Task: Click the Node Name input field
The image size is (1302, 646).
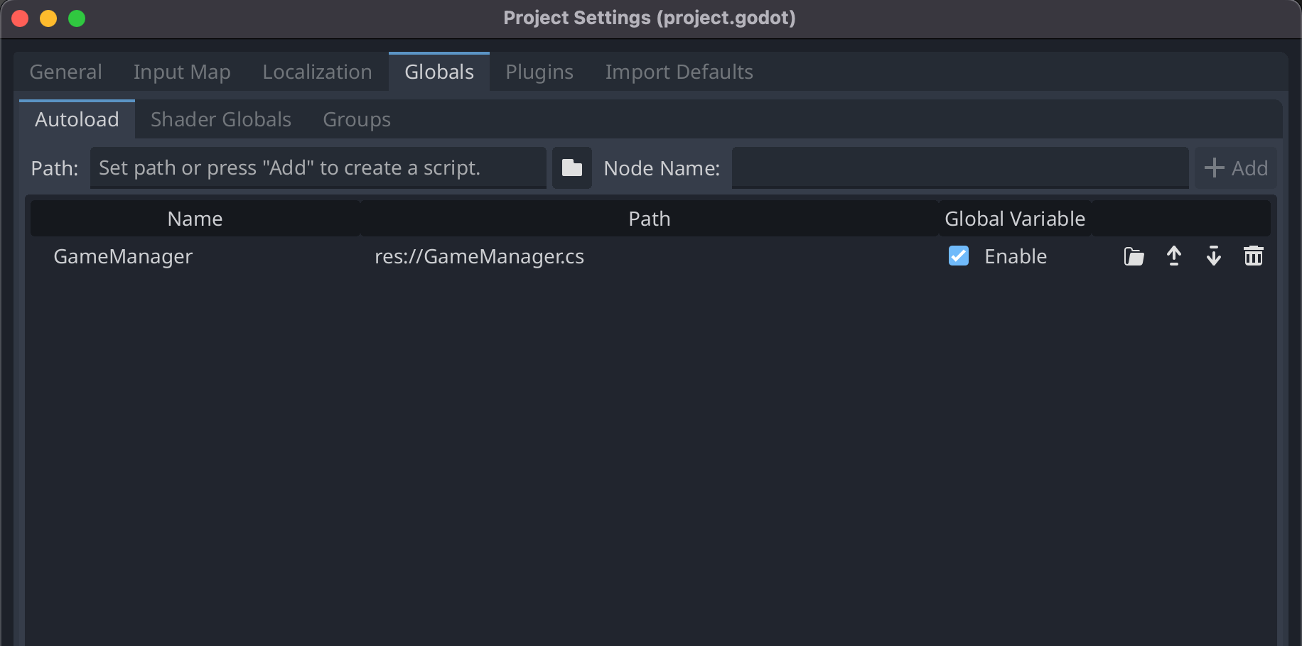Action: click(x=959, y=168)
